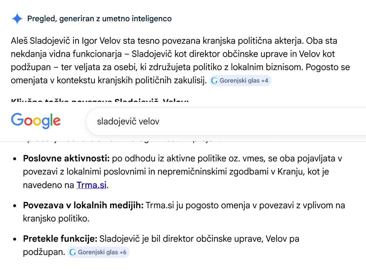The image size is (366, 270).
Task: Expand sources via the "+6" count
Action: point(123,252)
